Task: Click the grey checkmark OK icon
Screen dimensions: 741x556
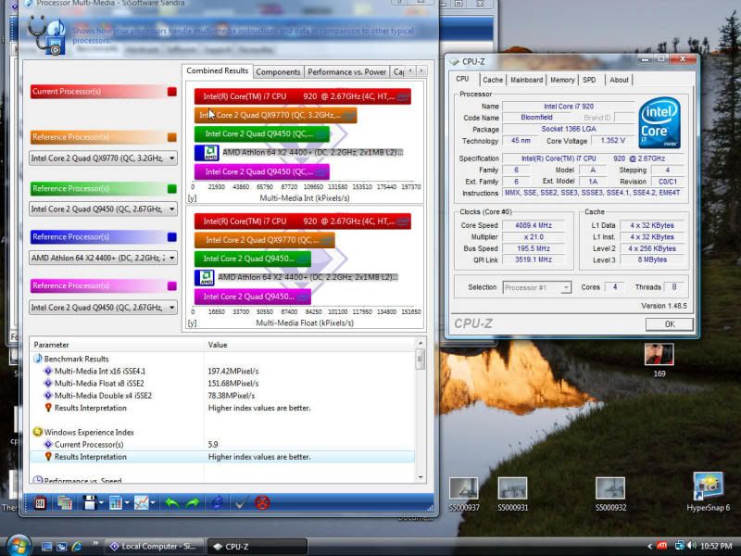Action: [x=241, y=502]
